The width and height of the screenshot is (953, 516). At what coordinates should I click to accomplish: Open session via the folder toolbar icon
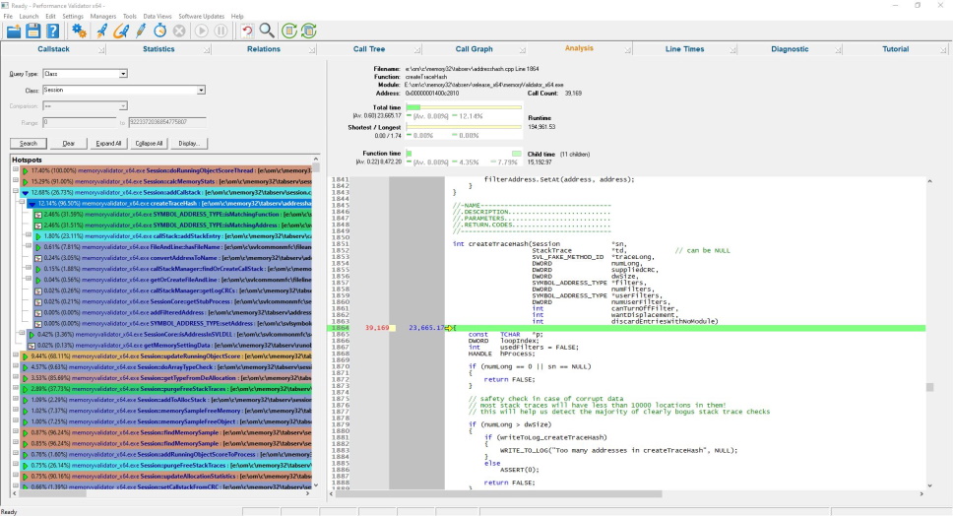(x=14, y=31)
